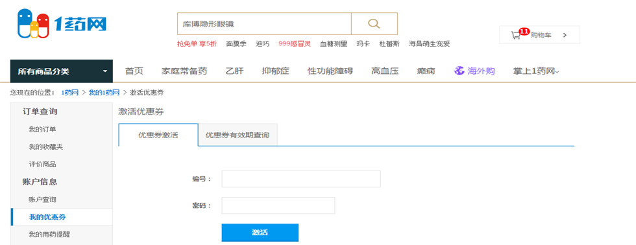Open the 乙肝 navigation item
The height and width of the screenshot is (245, 636).
[x=234, y=71]
